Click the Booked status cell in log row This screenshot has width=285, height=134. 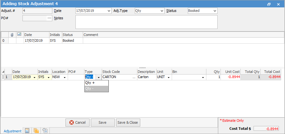tap(73, 40)
